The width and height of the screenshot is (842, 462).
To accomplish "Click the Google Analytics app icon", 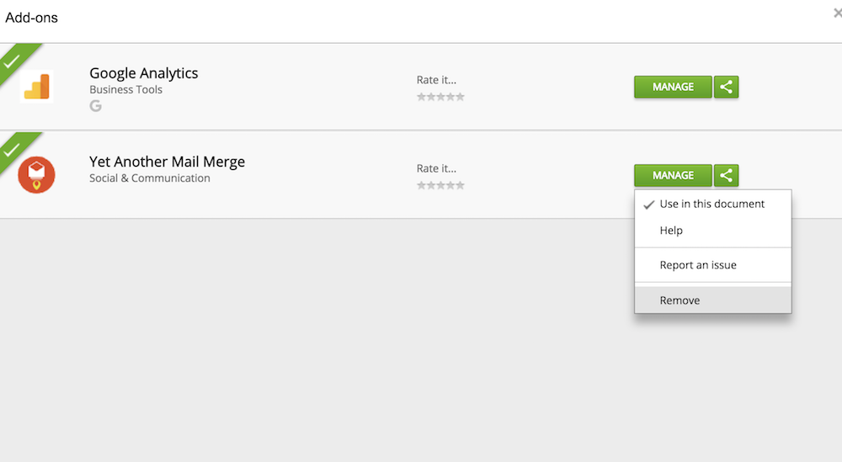I will [36, 86].
